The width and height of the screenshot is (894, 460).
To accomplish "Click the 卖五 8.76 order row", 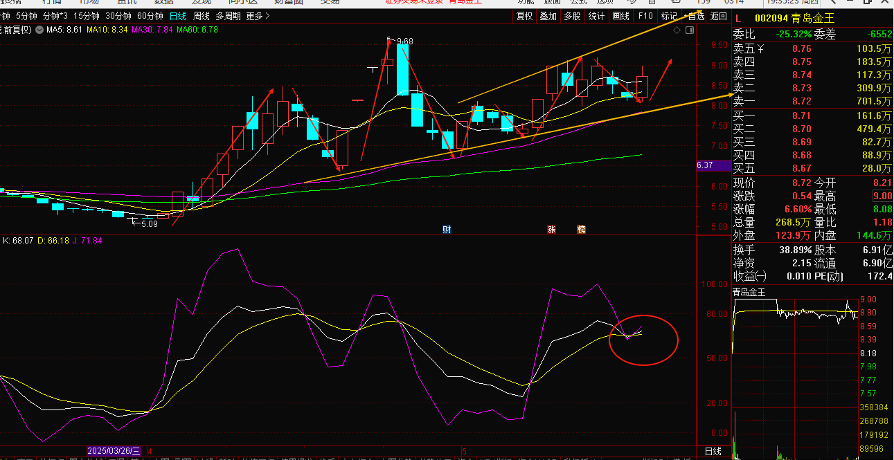I will click(x=812, y=48).
